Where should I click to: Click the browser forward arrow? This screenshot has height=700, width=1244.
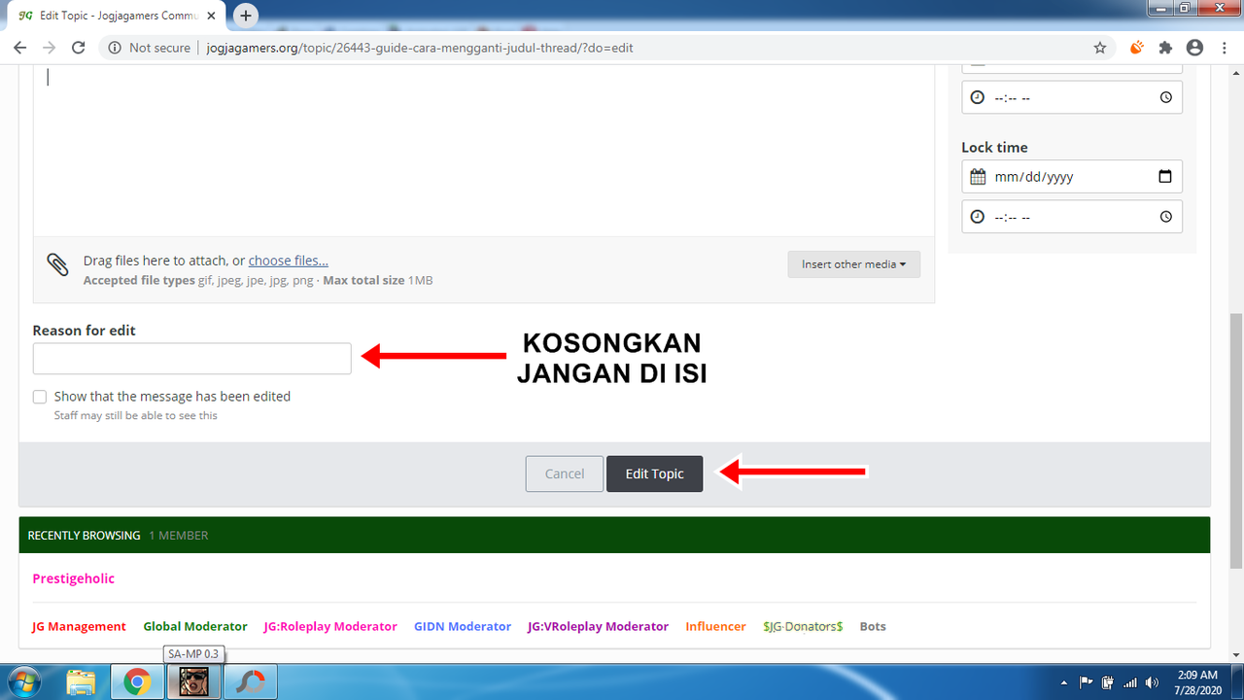pyautogui.click(x=49, y=47)
